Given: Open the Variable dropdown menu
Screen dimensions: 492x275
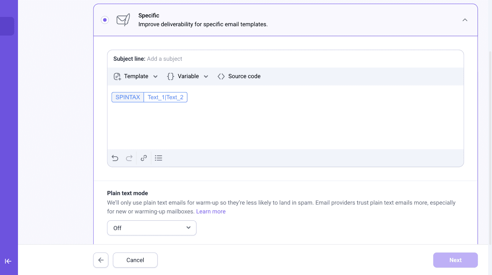Looking at the screenshot, I should coord(188,77).
